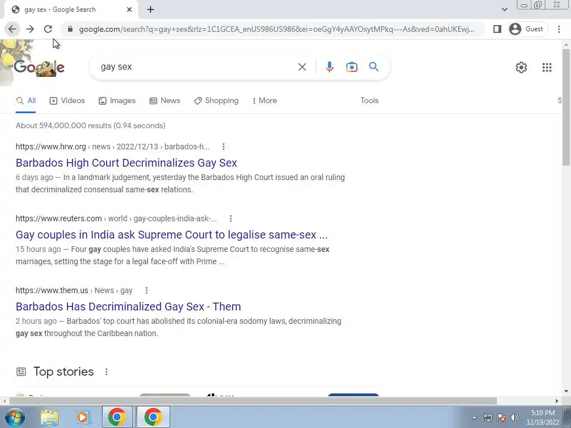Open the Guest profile button
The width and height of the screenshot is (571, 428).
[528, 29]
